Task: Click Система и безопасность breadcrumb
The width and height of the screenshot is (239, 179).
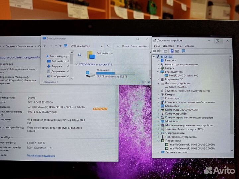Action: (19, 46)
